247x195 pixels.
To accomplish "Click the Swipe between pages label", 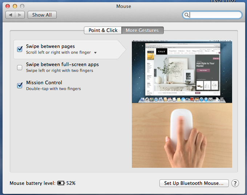I will [50, 46].
